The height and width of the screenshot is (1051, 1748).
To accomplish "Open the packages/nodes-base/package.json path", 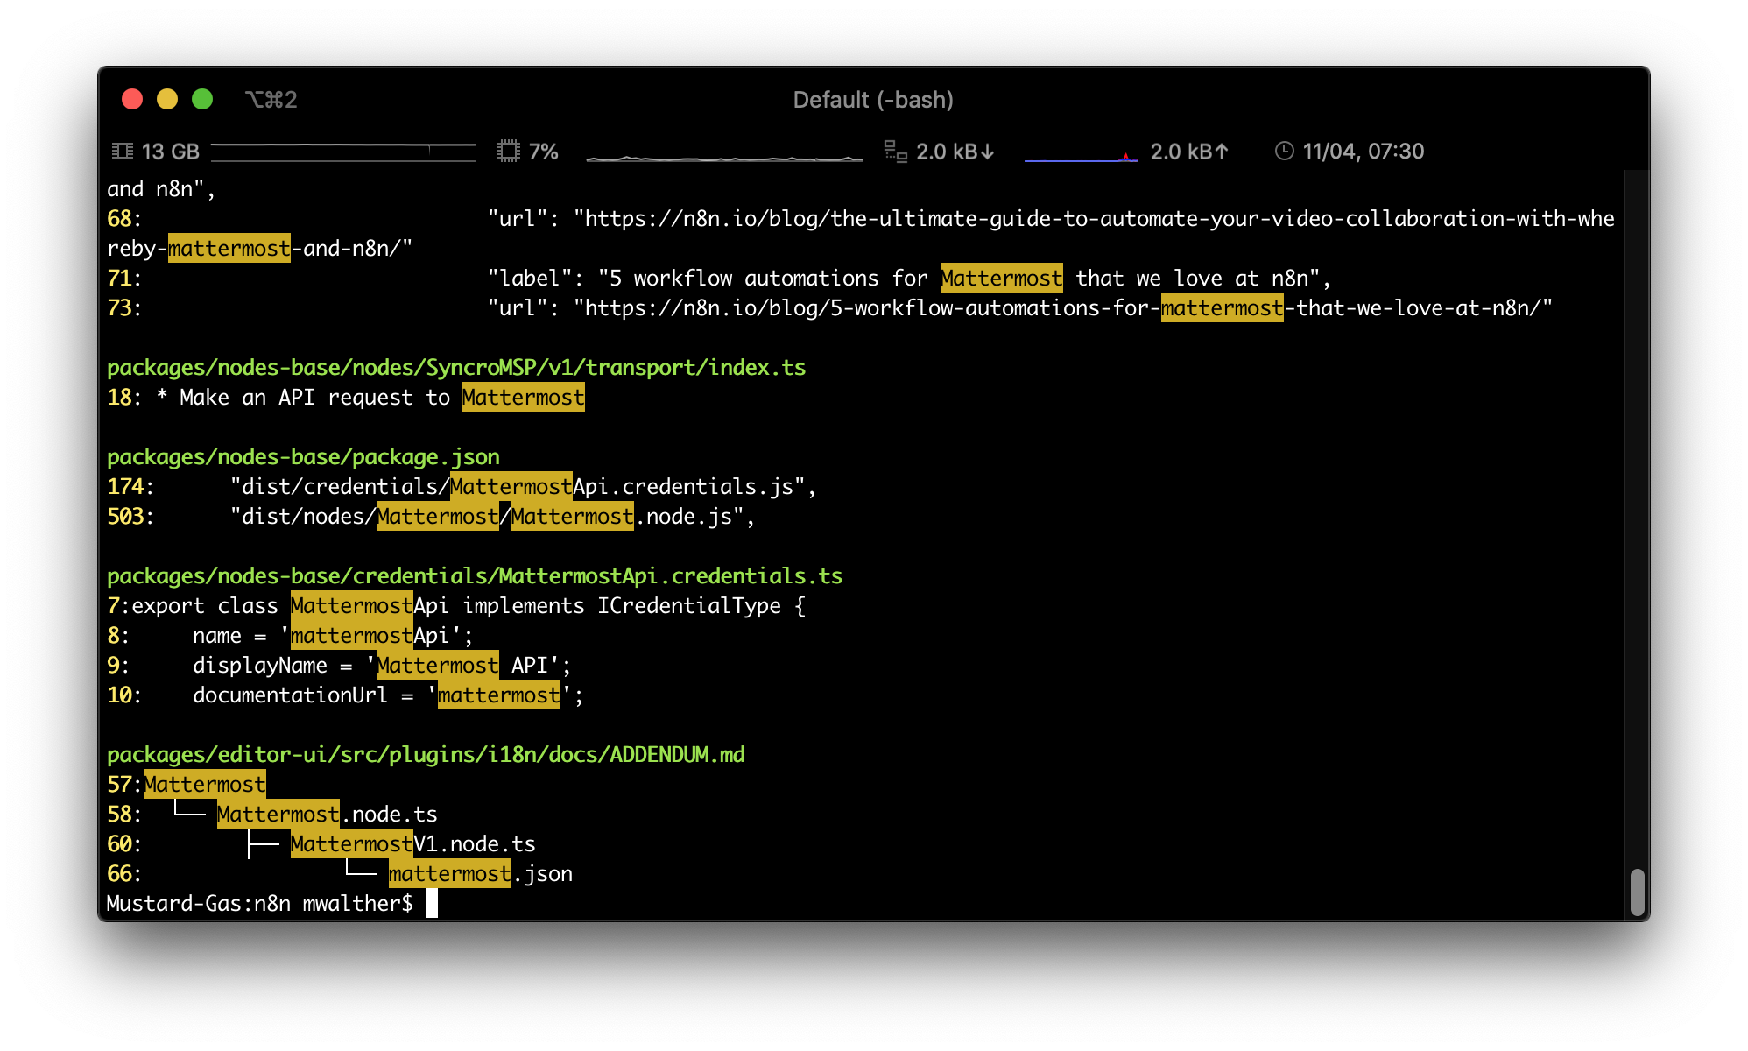I will click(x=303, y=457).
